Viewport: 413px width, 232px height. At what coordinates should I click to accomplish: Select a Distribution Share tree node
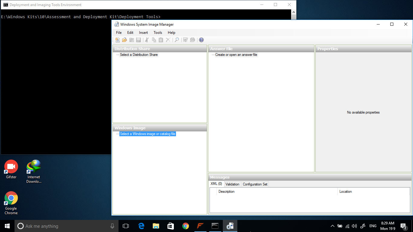point(139,55)
